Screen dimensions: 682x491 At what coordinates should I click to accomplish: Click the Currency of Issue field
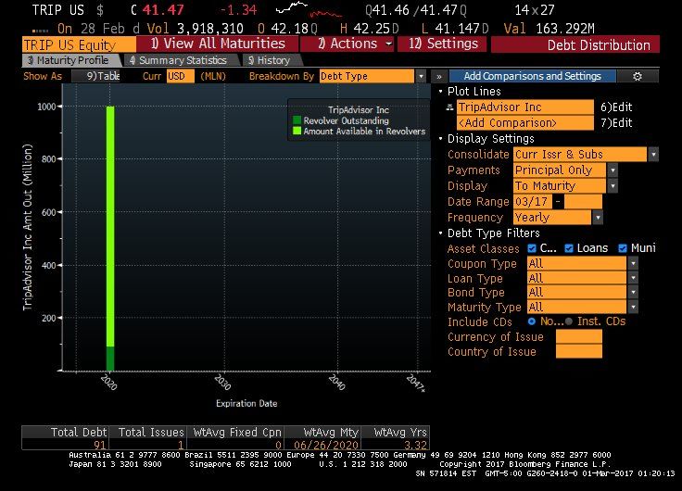[578, 336]
